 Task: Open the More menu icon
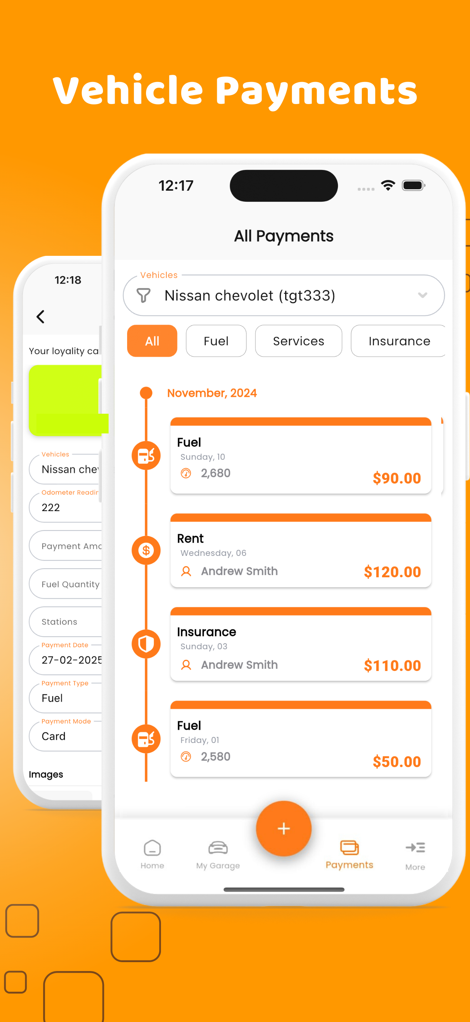click(x=415, y=847)
